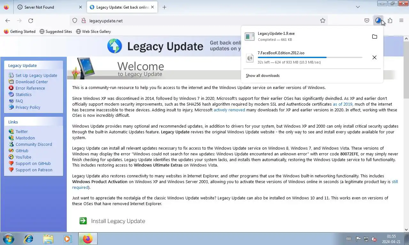Click the taskbar clock showing 01:55
The height and width of the screenshot is (245, 409).
391,239
